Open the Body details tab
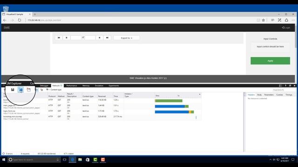Viewport: 298px width, 167px height. click(259, 95)
